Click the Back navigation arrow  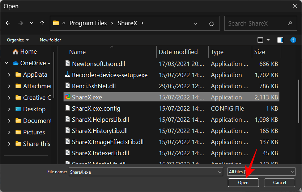click(8, 23)
